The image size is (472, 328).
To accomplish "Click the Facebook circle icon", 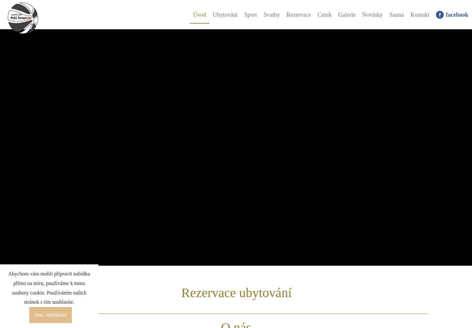I will tap(440, 15).
